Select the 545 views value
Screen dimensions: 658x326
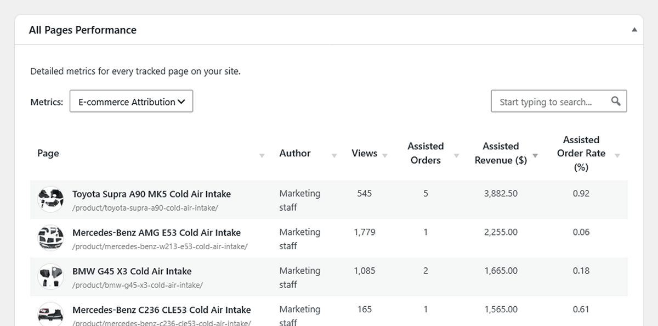364,194
